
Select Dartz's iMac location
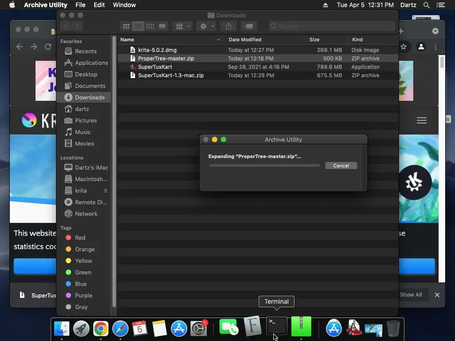84,167
